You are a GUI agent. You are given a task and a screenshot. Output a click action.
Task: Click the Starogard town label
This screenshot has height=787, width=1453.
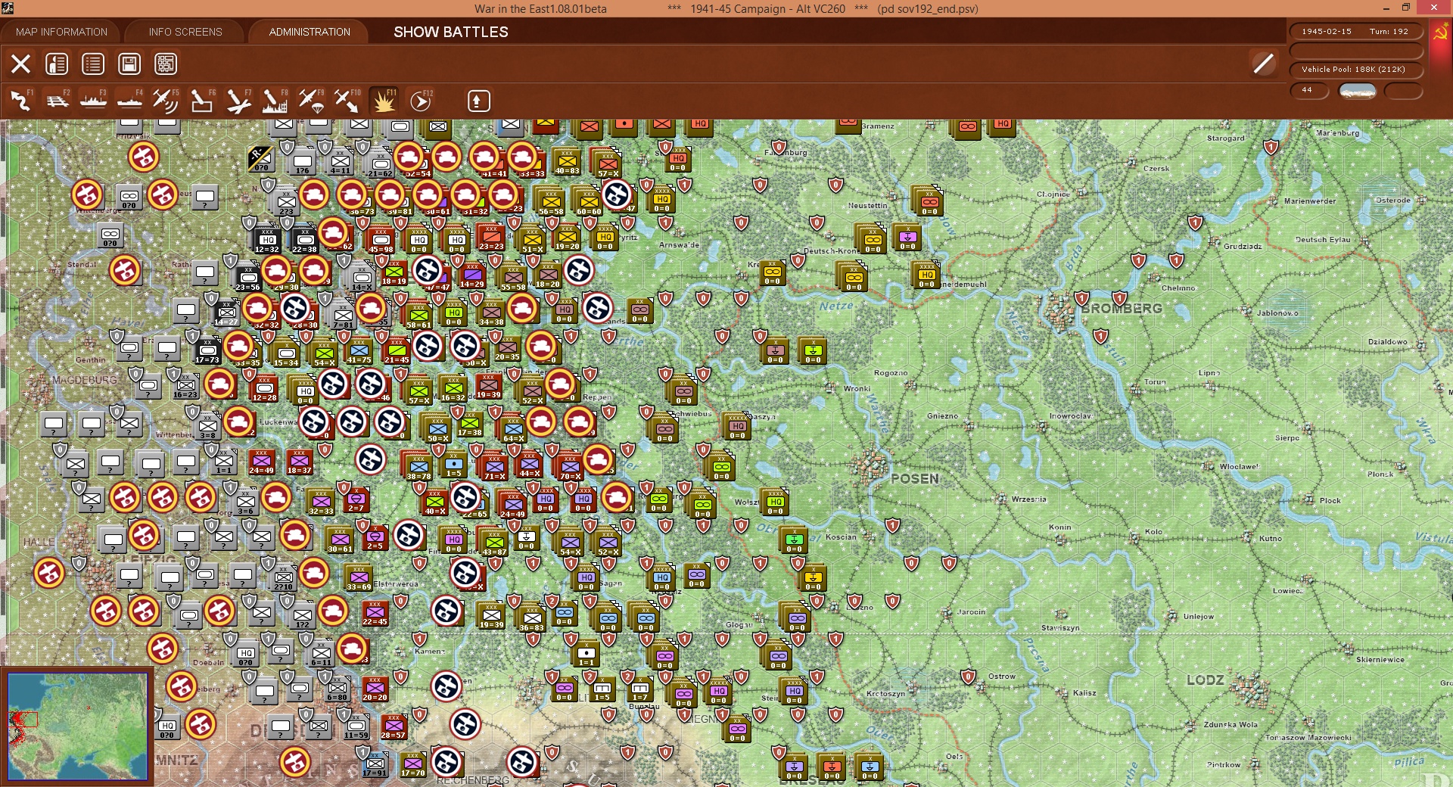click(1225, 138)
